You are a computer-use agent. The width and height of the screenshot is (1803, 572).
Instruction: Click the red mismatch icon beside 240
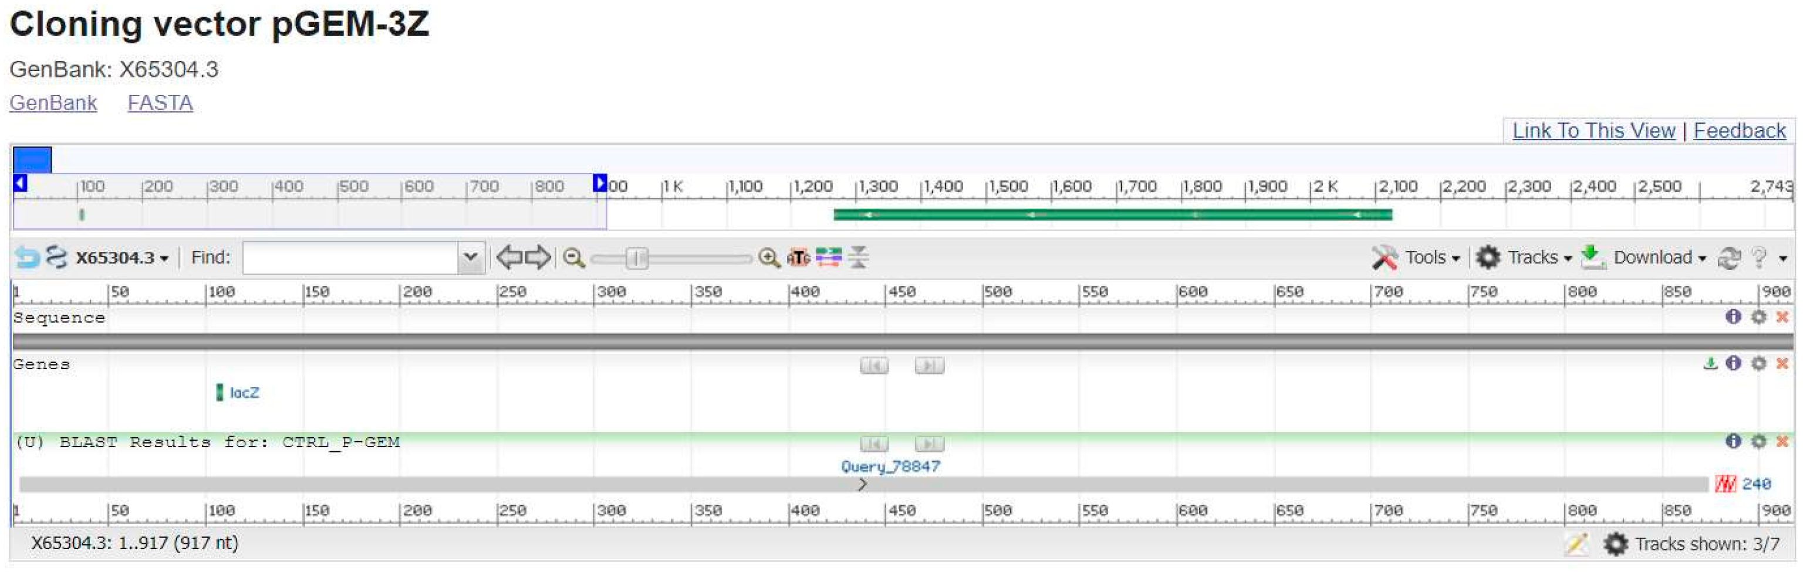[x=1726, y=484]
